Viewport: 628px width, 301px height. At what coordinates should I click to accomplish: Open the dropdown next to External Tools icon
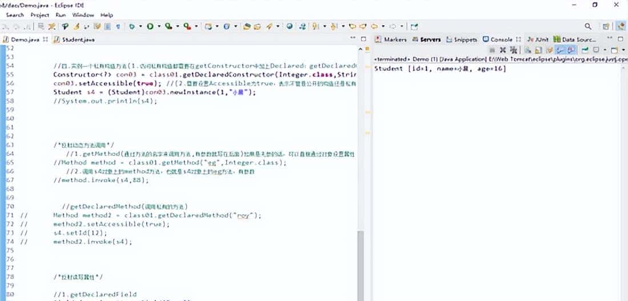tap(196, 26)
